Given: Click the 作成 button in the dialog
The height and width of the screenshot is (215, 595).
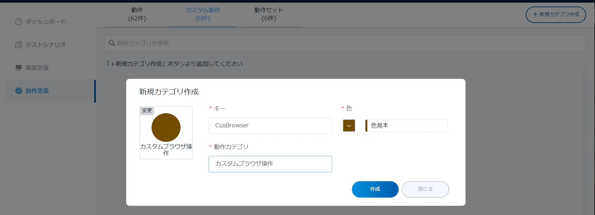Looking at the screenshot, I should pyautogui.click(x=375, y=189).
